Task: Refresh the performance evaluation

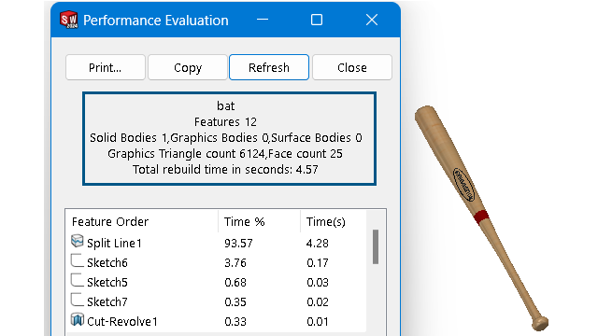Action: 269,67
